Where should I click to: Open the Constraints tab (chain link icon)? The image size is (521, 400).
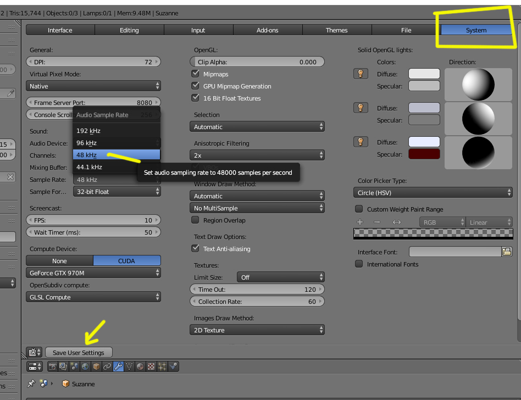click(107, 366)
